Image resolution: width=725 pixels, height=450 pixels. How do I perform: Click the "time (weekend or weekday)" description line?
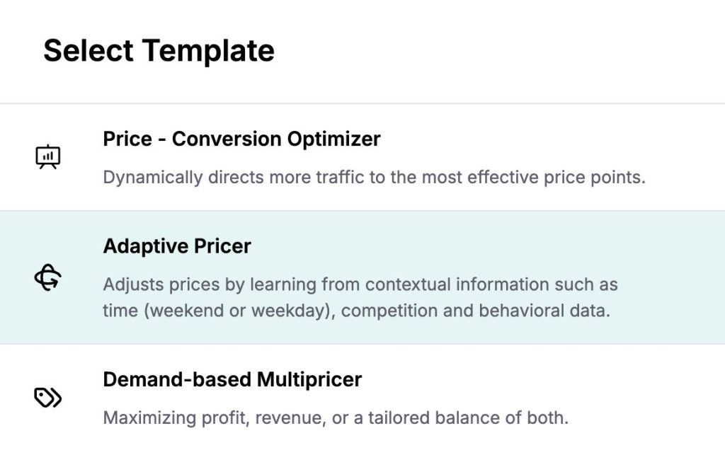coord(357,311)
